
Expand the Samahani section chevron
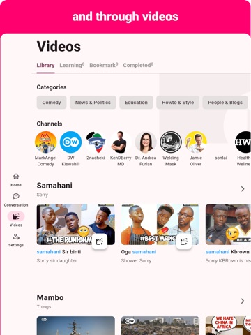point(243,188)
